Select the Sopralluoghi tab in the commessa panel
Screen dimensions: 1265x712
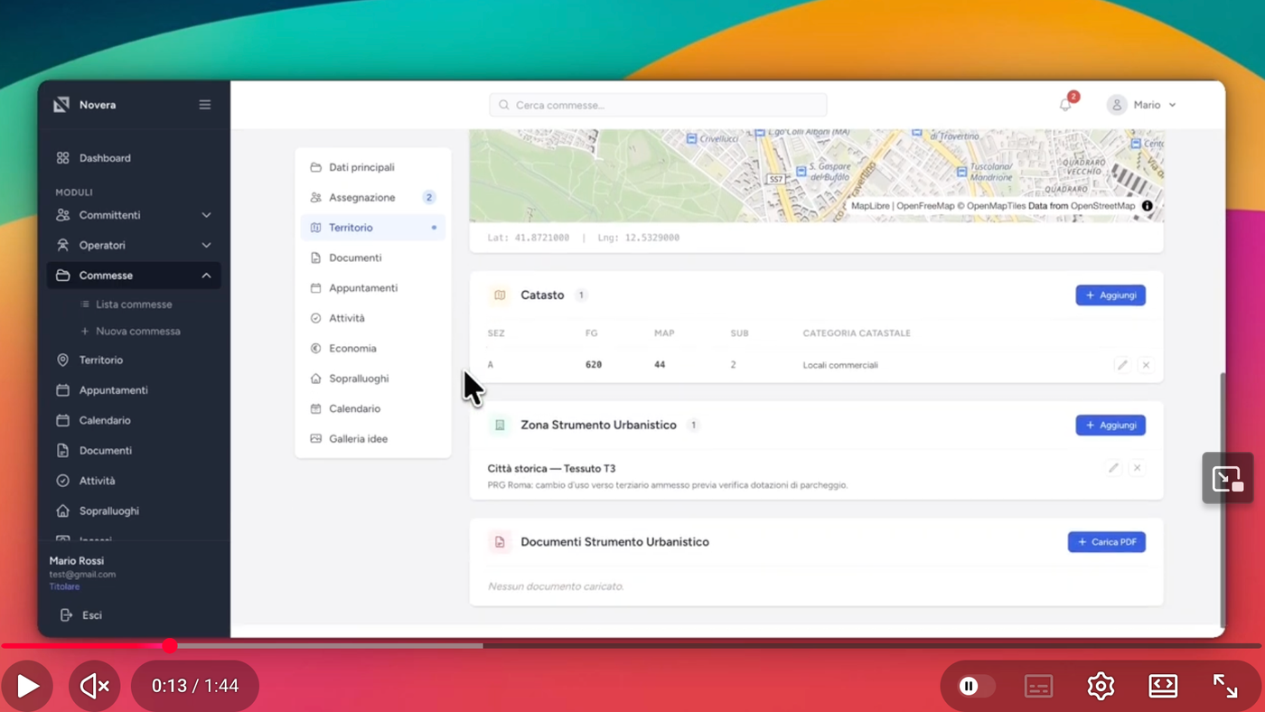373,378
